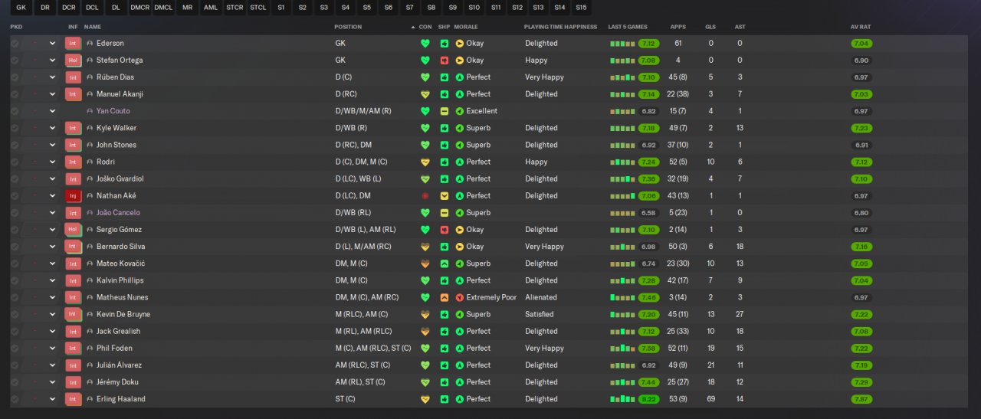The width and height of the screenshot is (981, 419).
Task: Click Stefan Ortega's match sharpness icon
Action: click(x=445, y=61)
